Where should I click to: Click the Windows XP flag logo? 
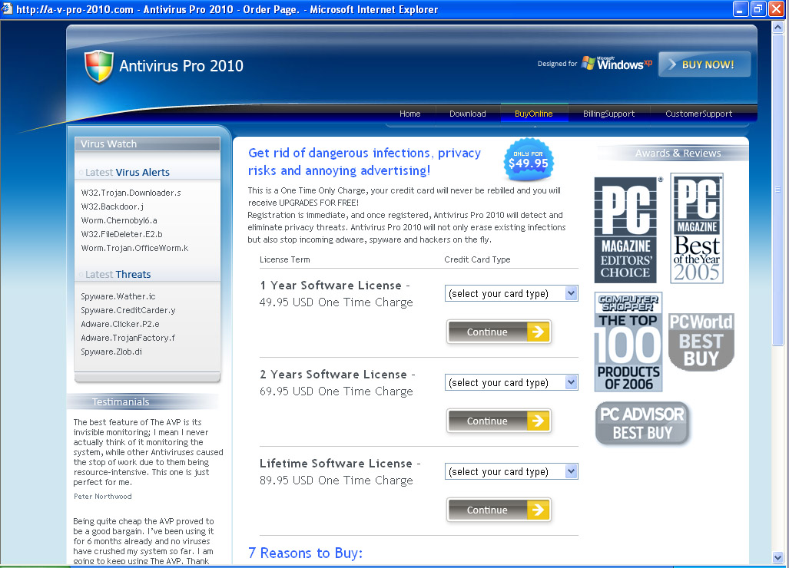tap(588, 64)
